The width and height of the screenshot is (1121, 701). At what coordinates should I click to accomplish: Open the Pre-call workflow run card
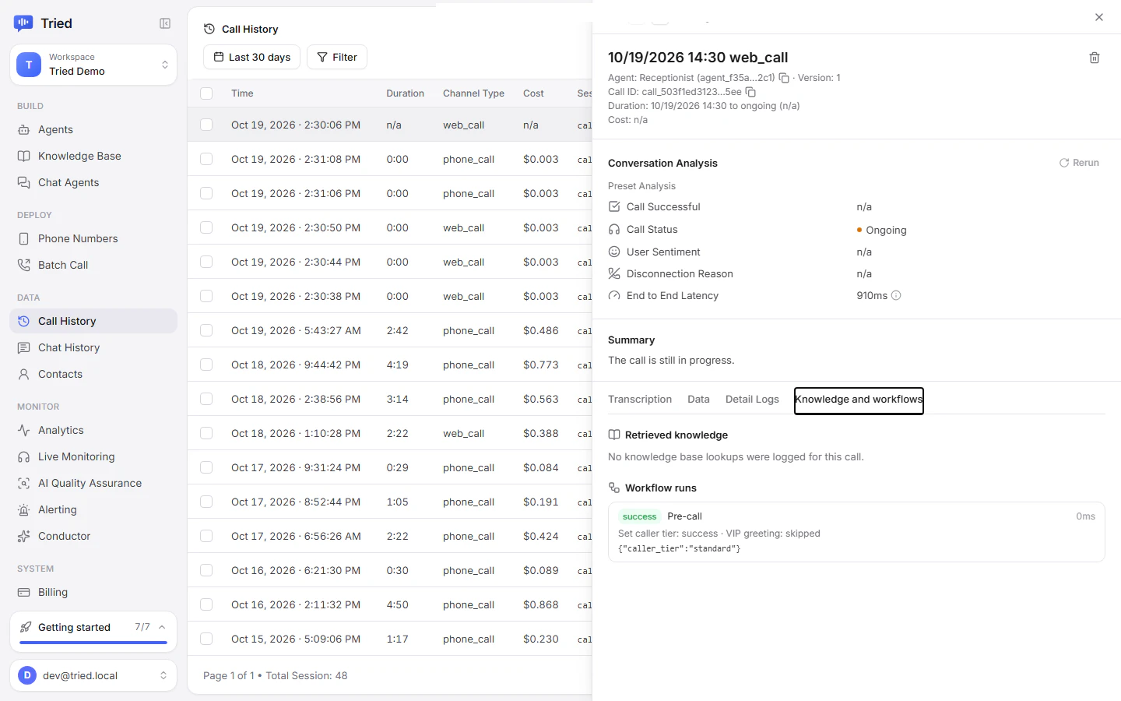pos(856,532)
